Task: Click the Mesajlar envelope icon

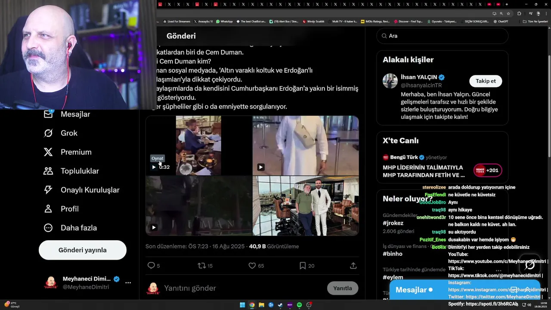Action: 48,114
